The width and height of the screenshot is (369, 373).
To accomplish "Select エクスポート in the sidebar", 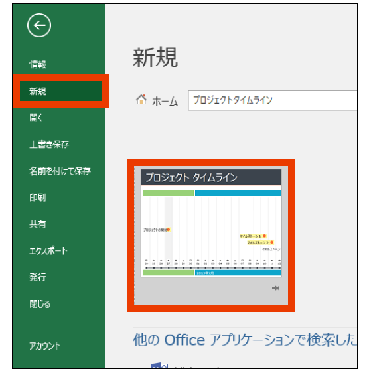I will click(x=48, y=251).
